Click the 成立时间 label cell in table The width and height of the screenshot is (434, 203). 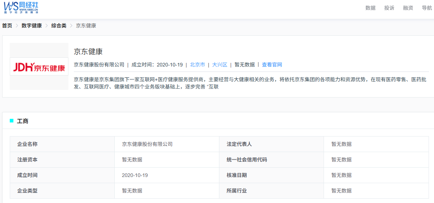click(x=62, y=175)
